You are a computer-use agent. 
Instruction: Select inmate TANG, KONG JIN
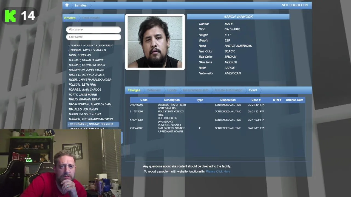pyautogui.click(x=80, y=55)
